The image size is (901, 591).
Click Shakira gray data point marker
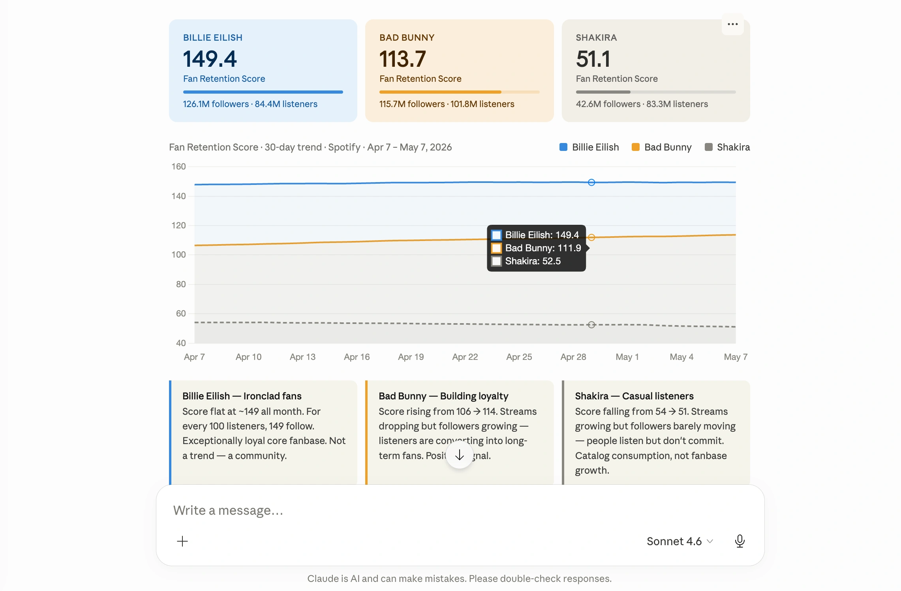[x=591, y=325]
